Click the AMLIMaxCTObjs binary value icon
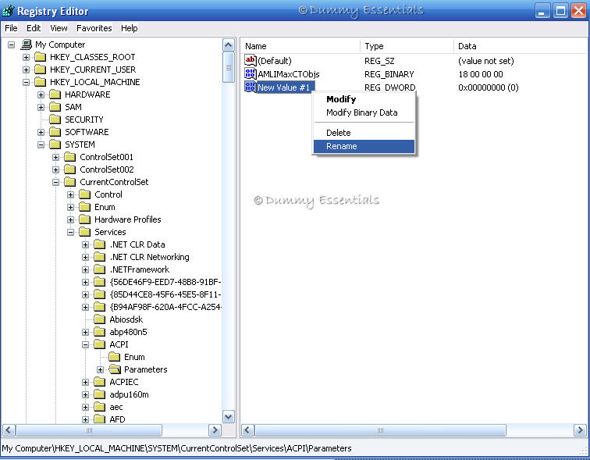 pos(251,73)
